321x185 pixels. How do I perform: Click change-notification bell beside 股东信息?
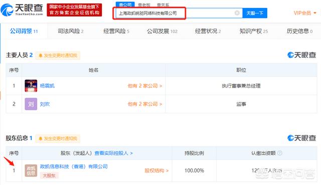(x=58, y=138)
